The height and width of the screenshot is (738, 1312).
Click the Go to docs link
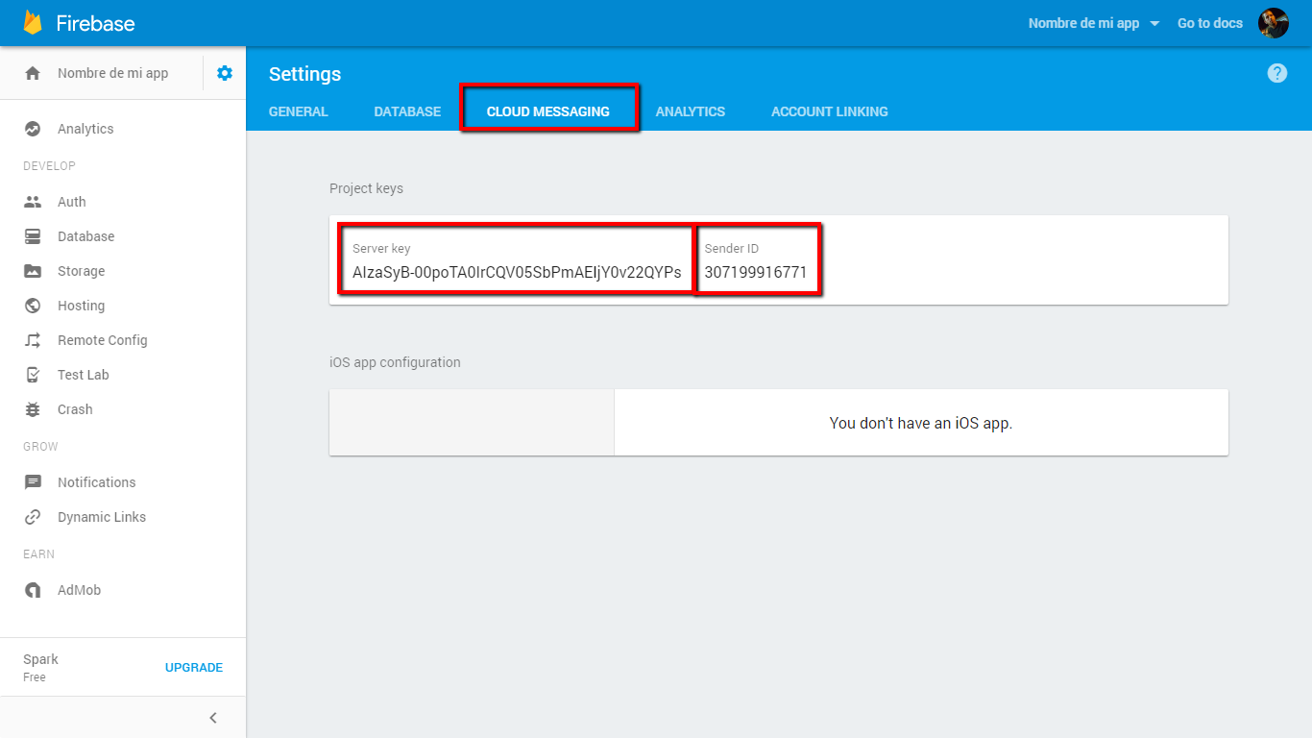tap(1209, 23)
